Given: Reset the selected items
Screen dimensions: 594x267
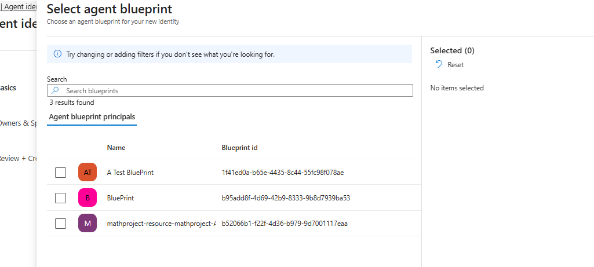Looking at the screenshot, I should (x=449, y=65).
